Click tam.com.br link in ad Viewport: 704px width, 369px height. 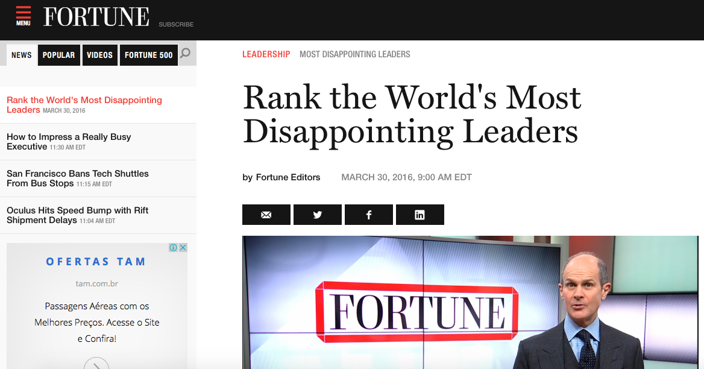[96, 284]
